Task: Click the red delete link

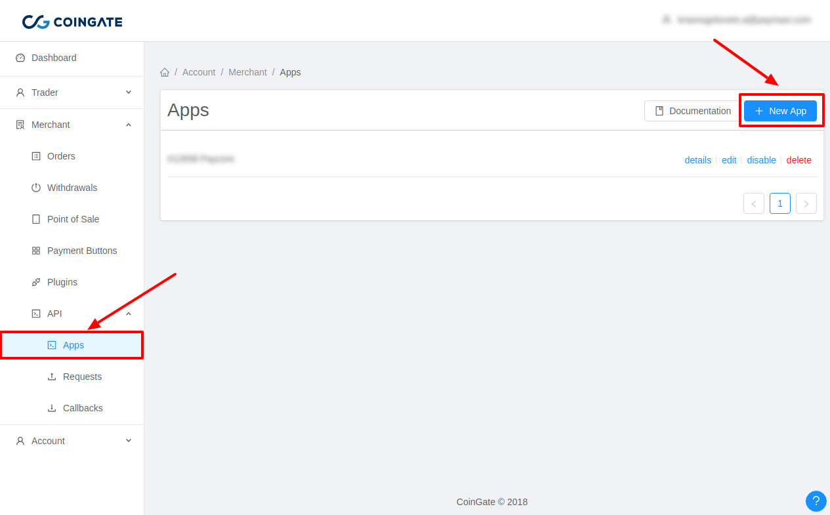Action: click(x=799, y=160)
